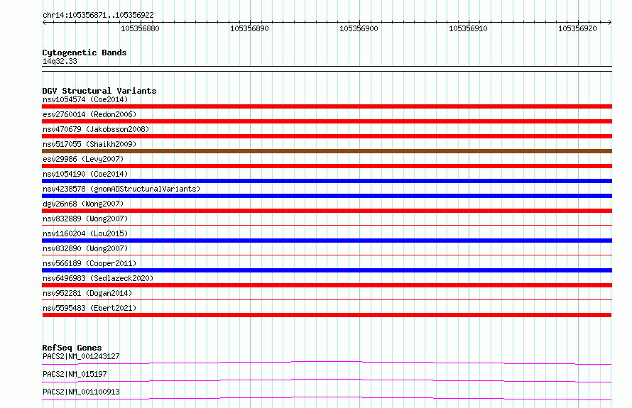The width and height of the screenshot is (632, 408).
Task: Open variant nsv1054574 (Coe2014) label
Action: click(85, 99)
